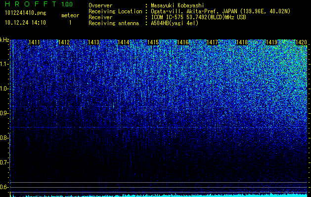
Task: Click the kHz axis unit label
Action: coord(4,40)
